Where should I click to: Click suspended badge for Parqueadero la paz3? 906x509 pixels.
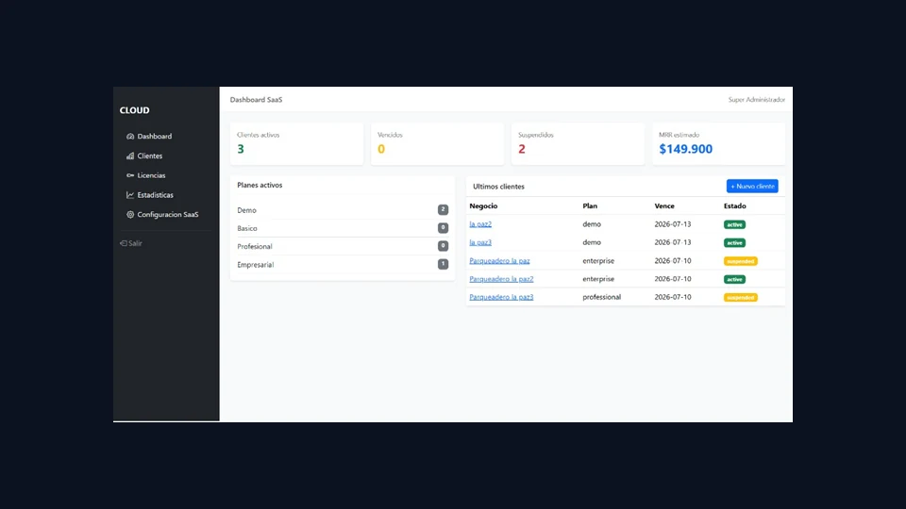click(x=741, y=298)
